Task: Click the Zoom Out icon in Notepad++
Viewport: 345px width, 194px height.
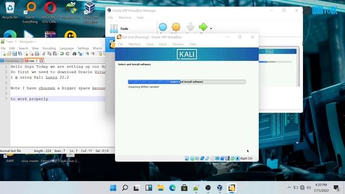Action: 93,54
